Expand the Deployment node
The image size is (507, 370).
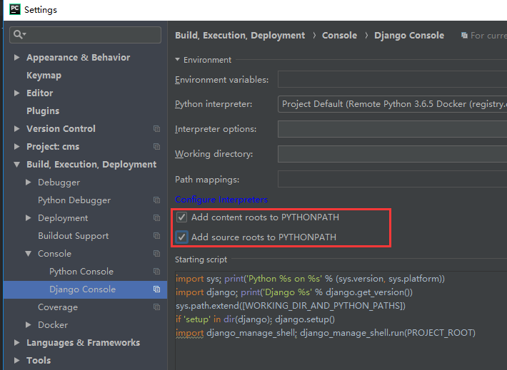point(28,218)
